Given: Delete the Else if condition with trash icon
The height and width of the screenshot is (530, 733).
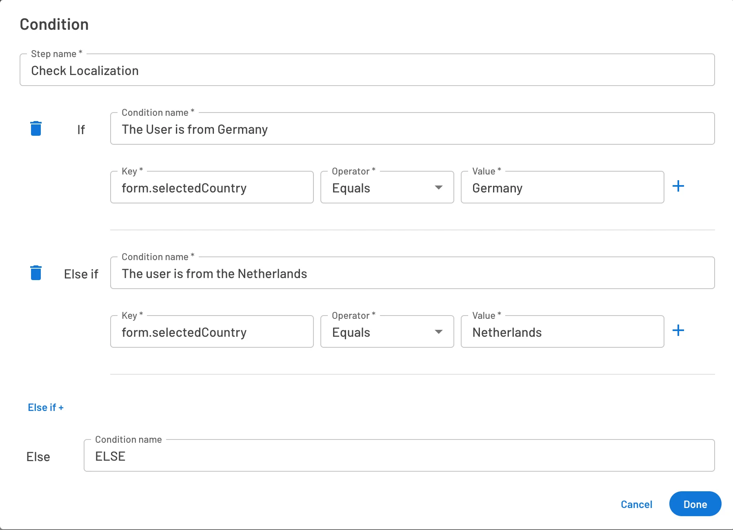Looking at the screenshot, I should (36, 273).
